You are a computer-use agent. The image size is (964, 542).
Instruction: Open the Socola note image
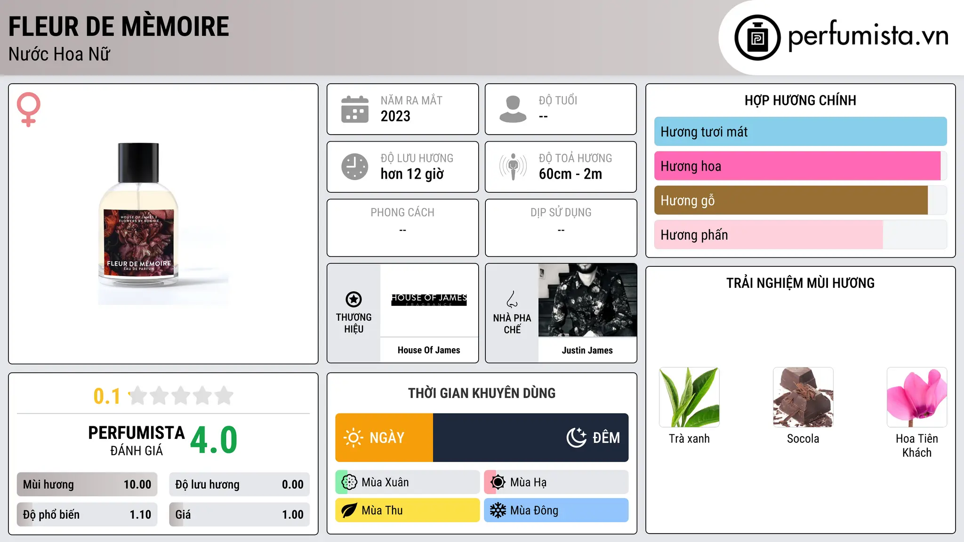point(803,397)
